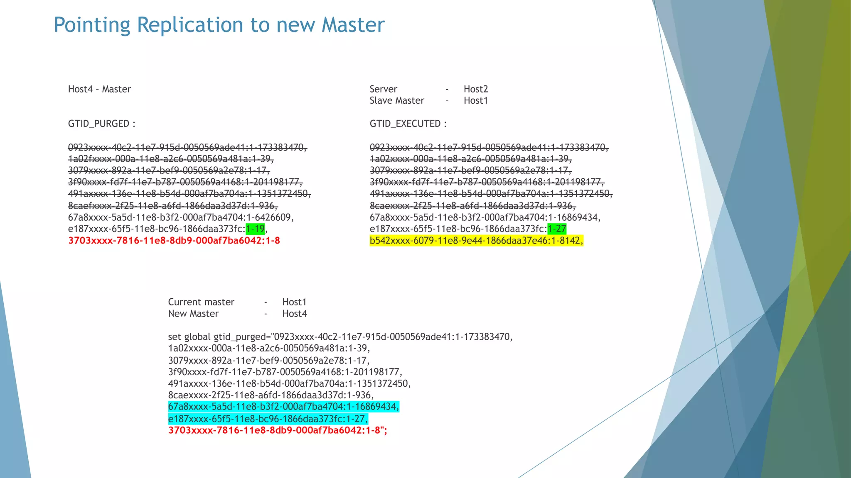Screen dimensions: 851x478
Task: Click the 'GTID_EXECUTED :' heading
Action: coord(408,124)
